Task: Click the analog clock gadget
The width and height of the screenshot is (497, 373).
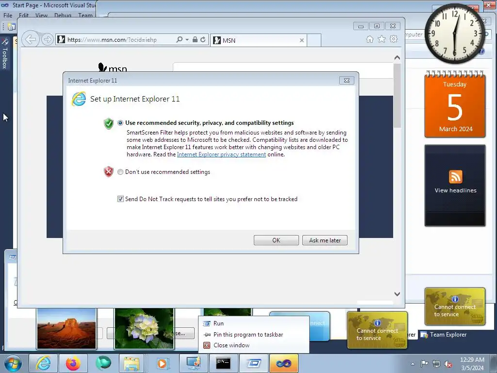Action: 454,34
